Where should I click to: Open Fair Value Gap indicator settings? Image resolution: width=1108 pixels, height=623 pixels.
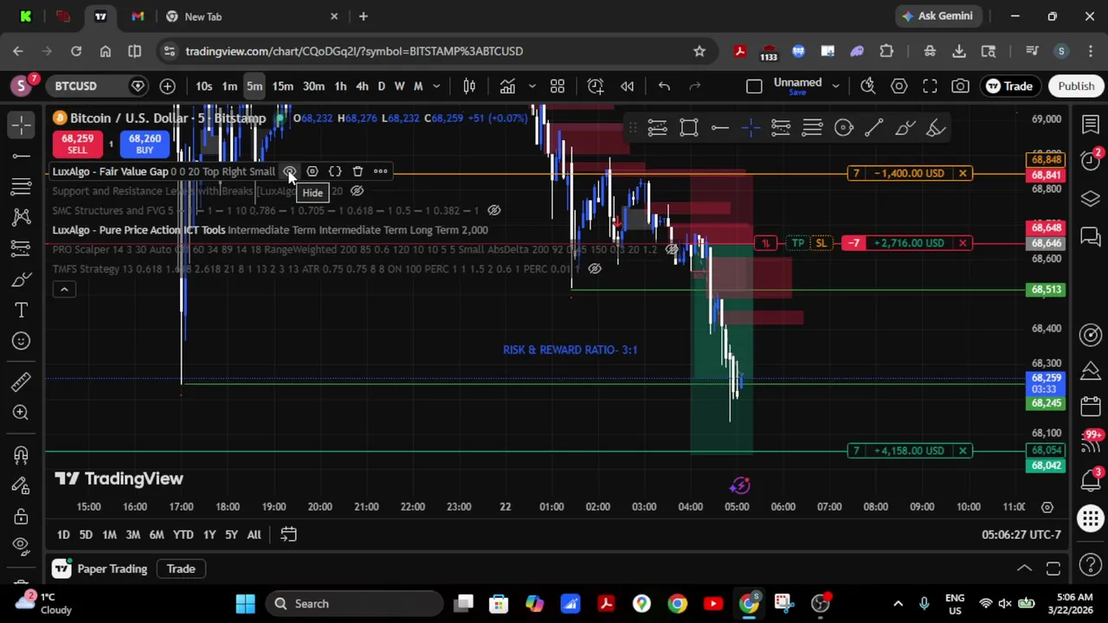click(312, 171)
